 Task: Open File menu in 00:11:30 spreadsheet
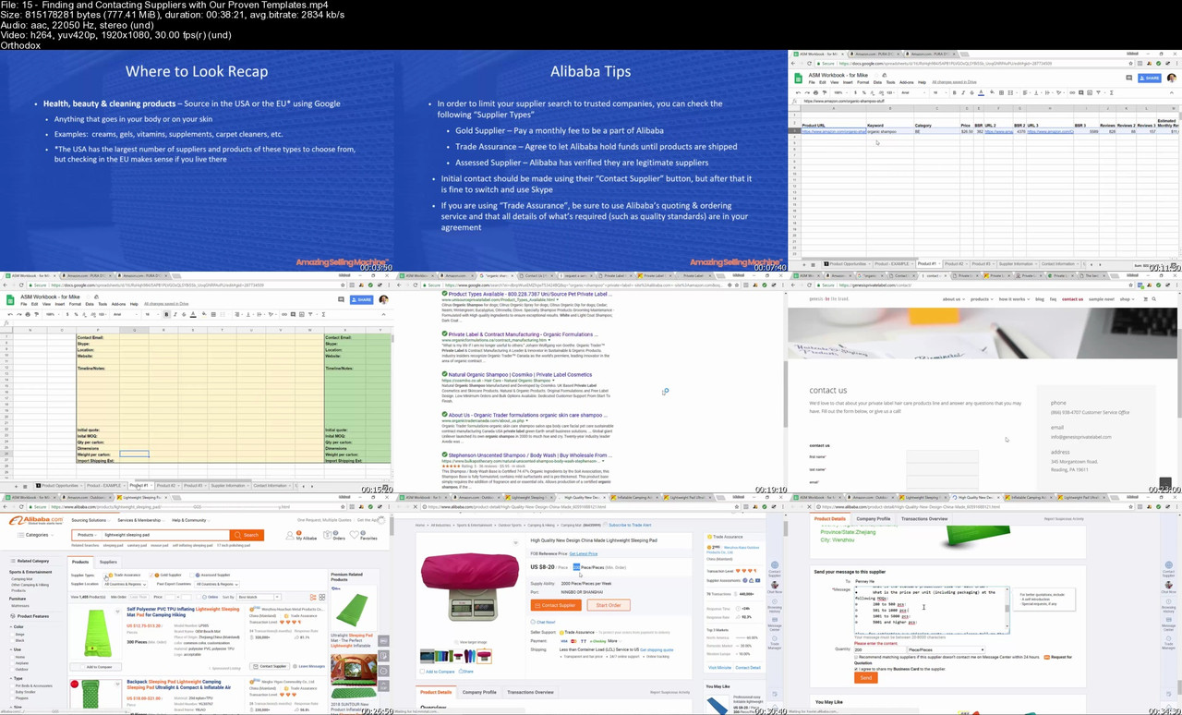pos(812,82)
